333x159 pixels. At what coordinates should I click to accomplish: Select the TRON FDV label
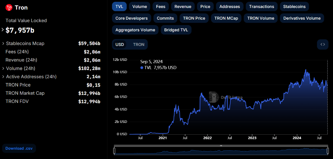[17, 101]
